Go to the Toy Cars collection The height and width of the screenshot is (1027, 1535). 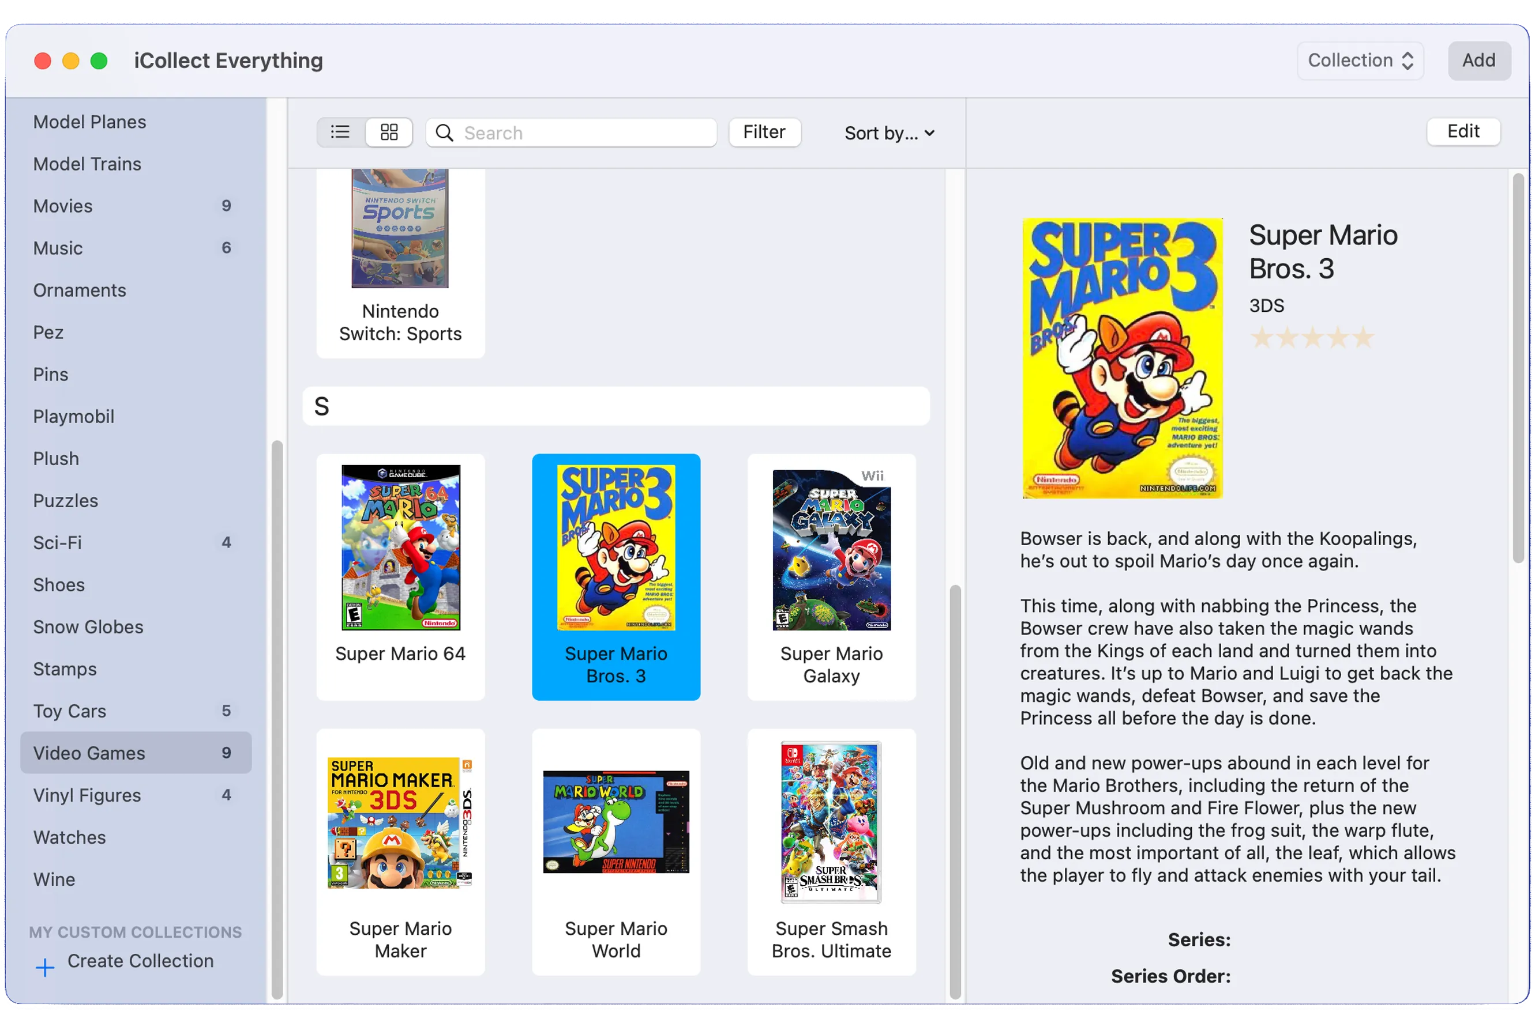pyautogui.click(x=69, y=711)
